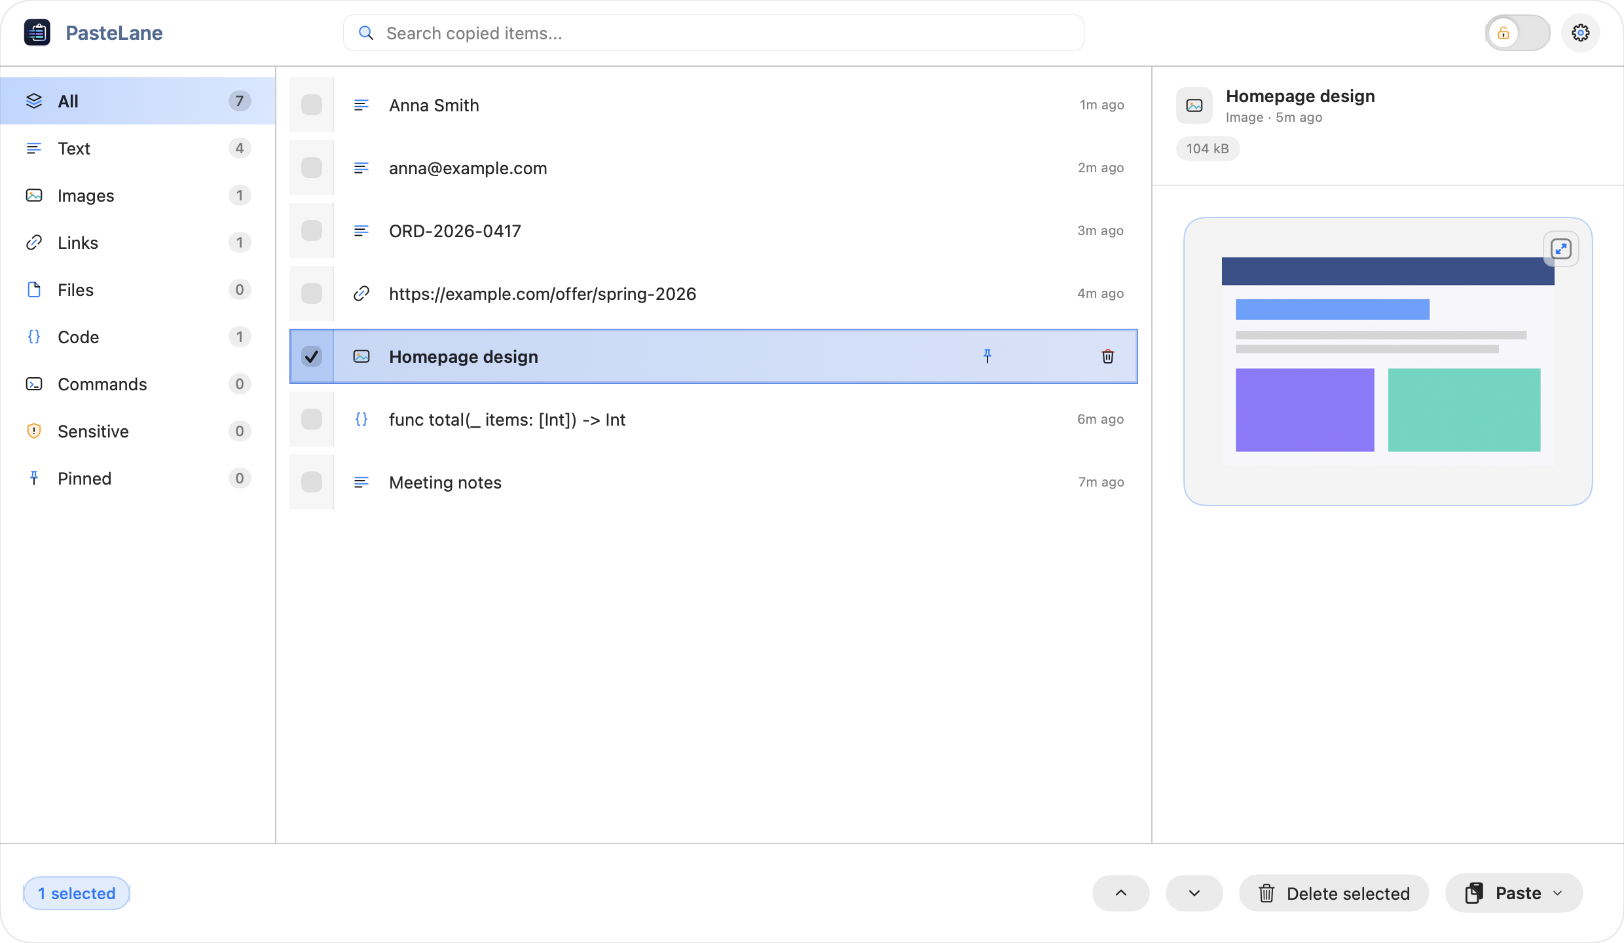Open the Sensitive category
Screen dimensions: 1624x943
(x=138, y=431)
